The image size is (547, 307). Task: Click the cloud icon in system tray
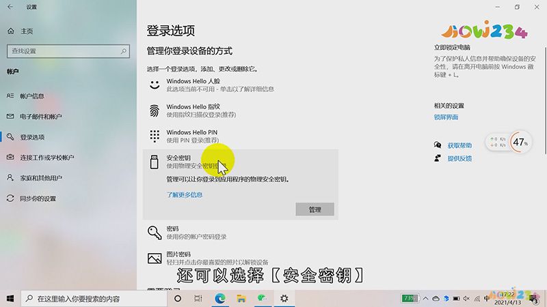tap(436, 298)
